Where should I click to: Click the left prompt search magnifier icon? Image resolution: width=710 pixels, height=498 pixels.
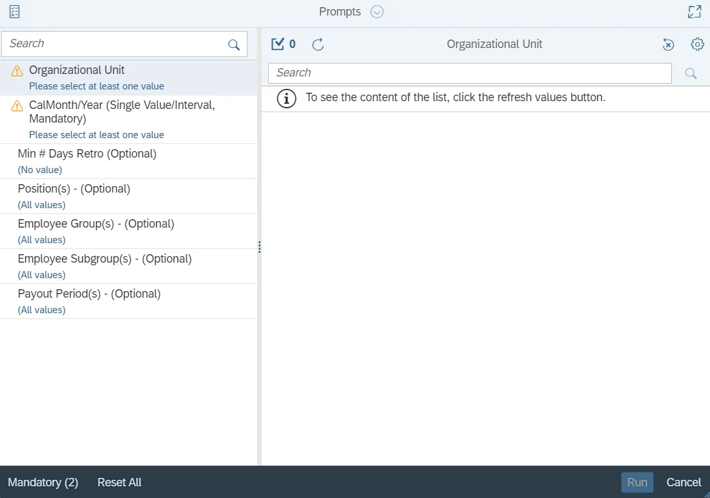coord(234,45)
